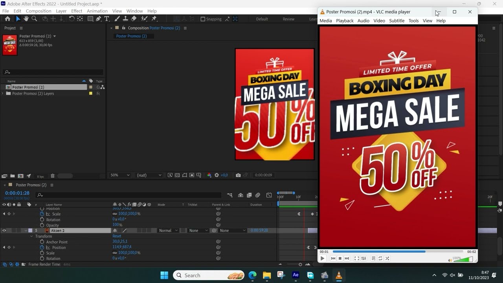Open the Composition Mini-Flowchart icon
This screenshot has width=503, height=283.
coord(229,195)
